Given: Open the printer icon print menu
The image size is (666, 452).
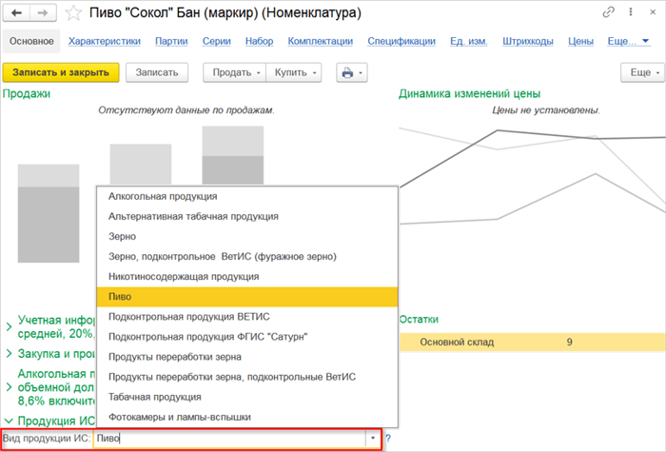Looking at the screenshot, I should click(352, 72).
